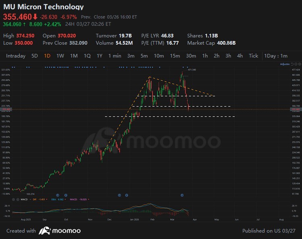Image resolution: width=302 pixels, height=239 pixels.
Task: Click the event marker under the March candles
Action: pos(182,195)
